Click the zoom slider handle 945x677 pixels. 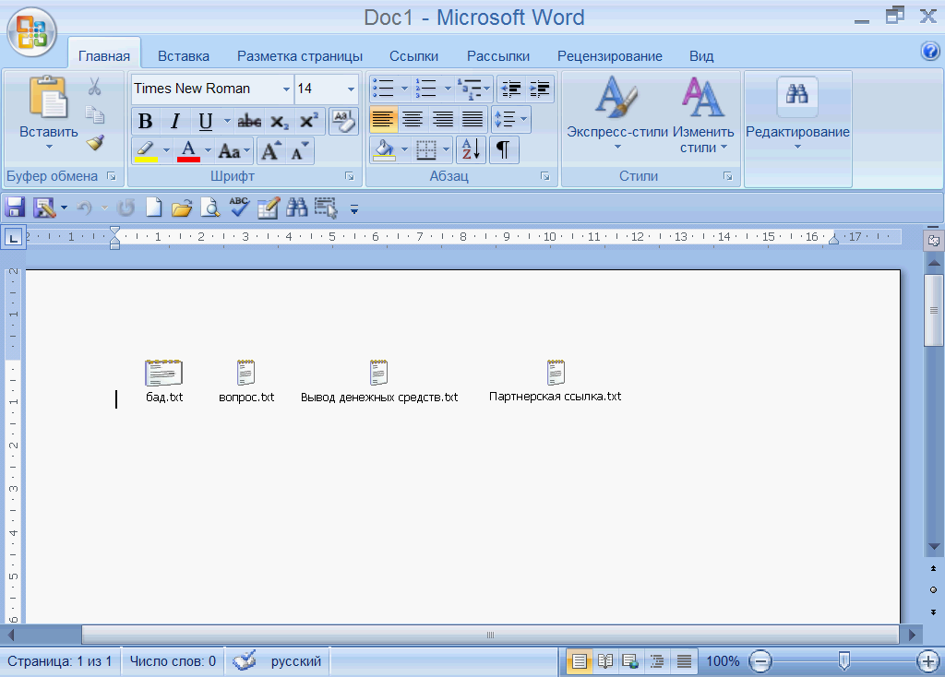click(843, 661)
